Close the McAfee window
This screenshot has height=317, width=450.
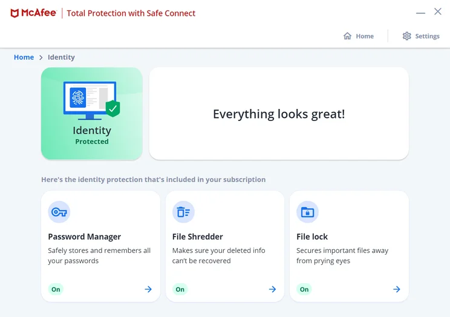click(x=438, y=11)
